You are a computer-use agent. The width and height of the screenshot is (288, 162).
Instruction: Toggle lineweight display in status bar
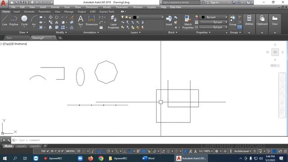click(x=139, y=151)
